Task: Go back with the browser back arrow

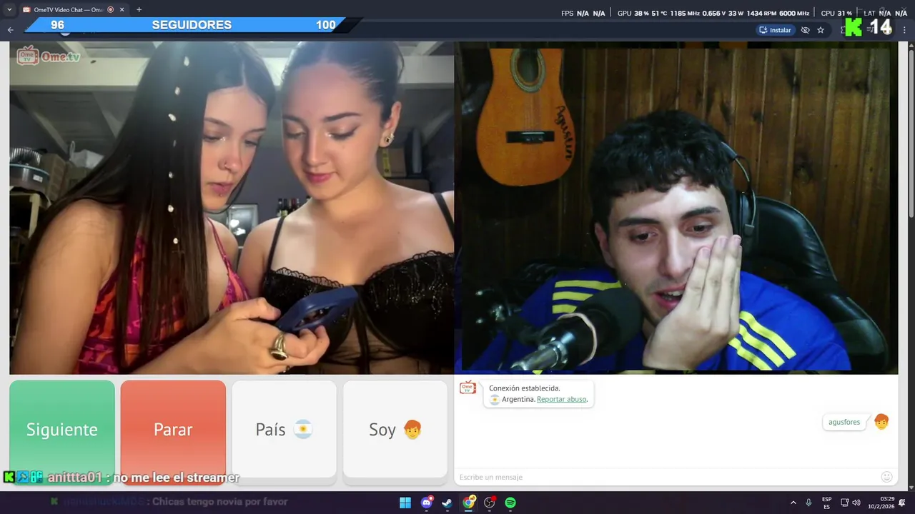Action: click(10, 30)
